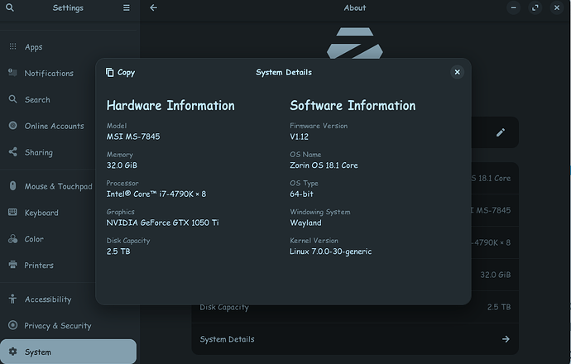Click firmware version value V1.12

pos(299,136)
